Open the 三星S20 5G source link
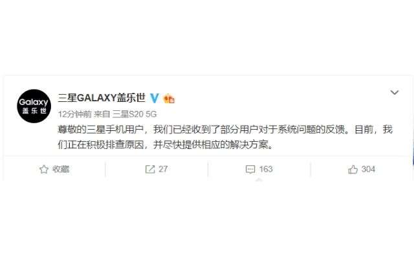414x258 pixels. (135, 114)
